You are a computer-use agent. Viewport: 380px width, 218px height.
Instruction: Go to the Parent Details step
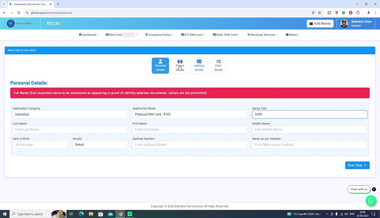(180, 65)
